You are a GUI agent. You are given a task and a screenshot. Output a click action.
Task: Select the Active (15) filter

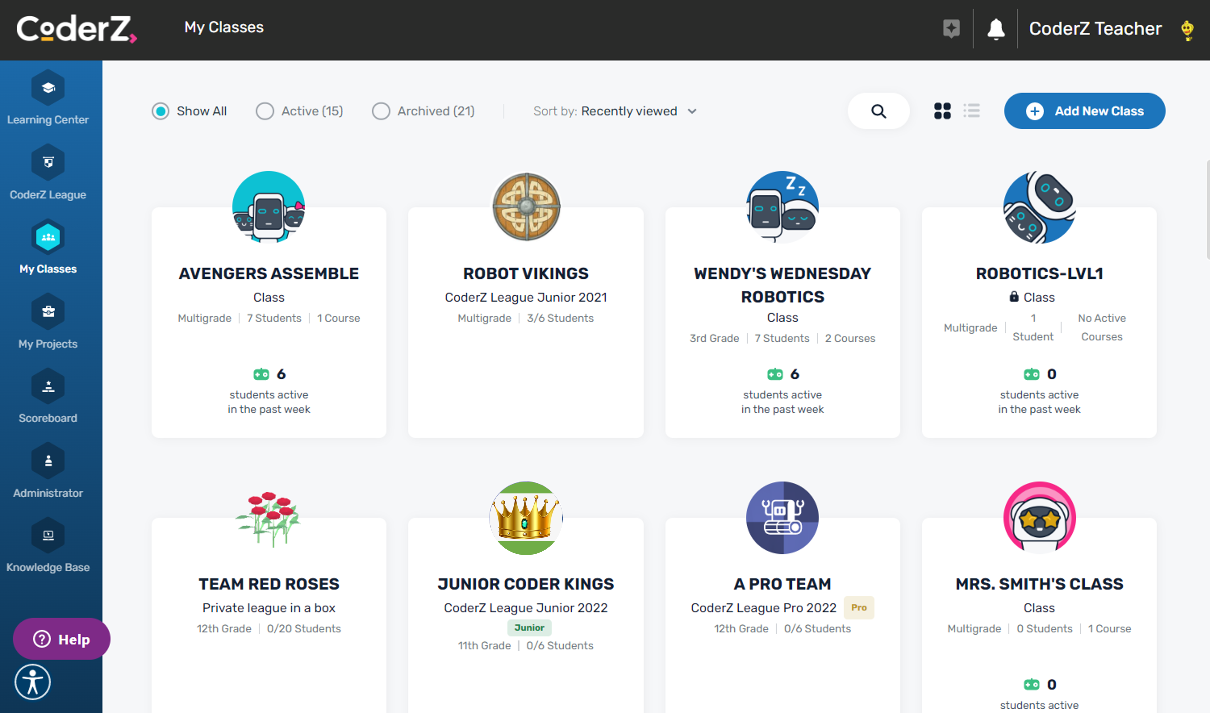point(299,111)
